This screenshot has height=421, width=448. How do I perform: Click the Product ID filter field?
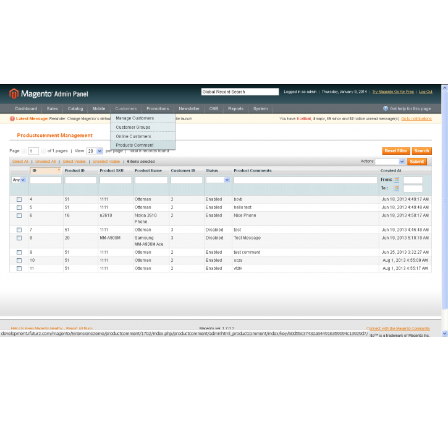[80, 180]
